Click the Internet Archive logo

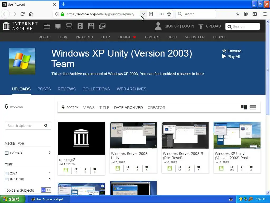point(20,26)
